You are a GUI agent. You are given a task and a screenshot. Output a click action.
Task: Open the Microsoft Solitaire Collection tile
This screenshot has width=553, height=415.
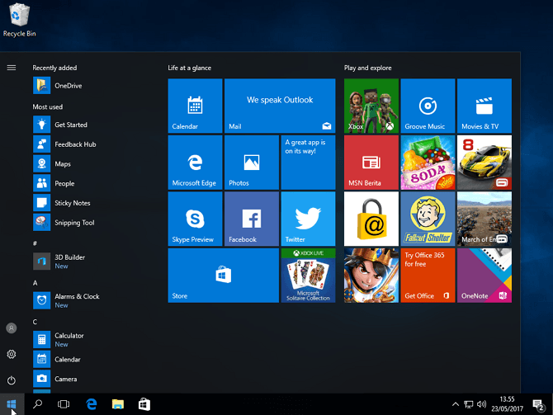point(308,276)
